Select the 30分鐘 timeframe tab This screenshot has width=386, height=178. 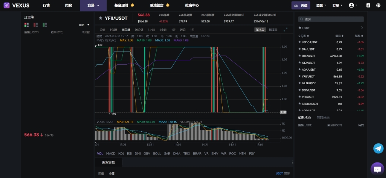[139, 30]
